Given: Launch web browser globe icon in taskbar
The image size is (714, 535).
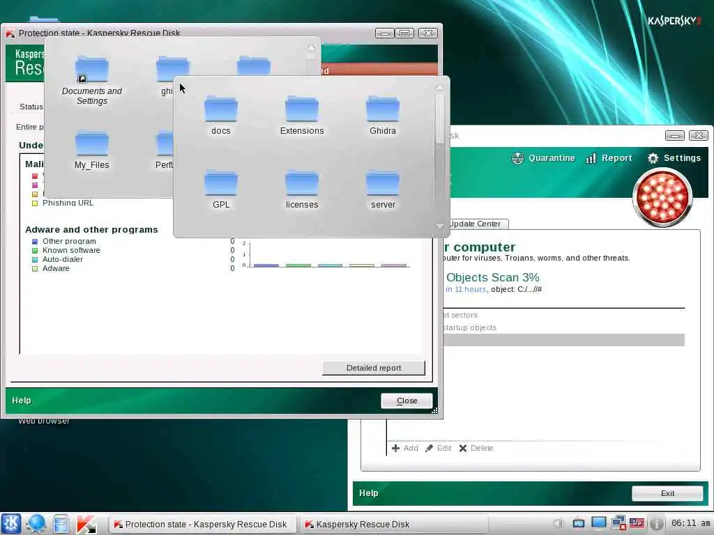Looking at the screenshot, I should click(x=36, y=524).
